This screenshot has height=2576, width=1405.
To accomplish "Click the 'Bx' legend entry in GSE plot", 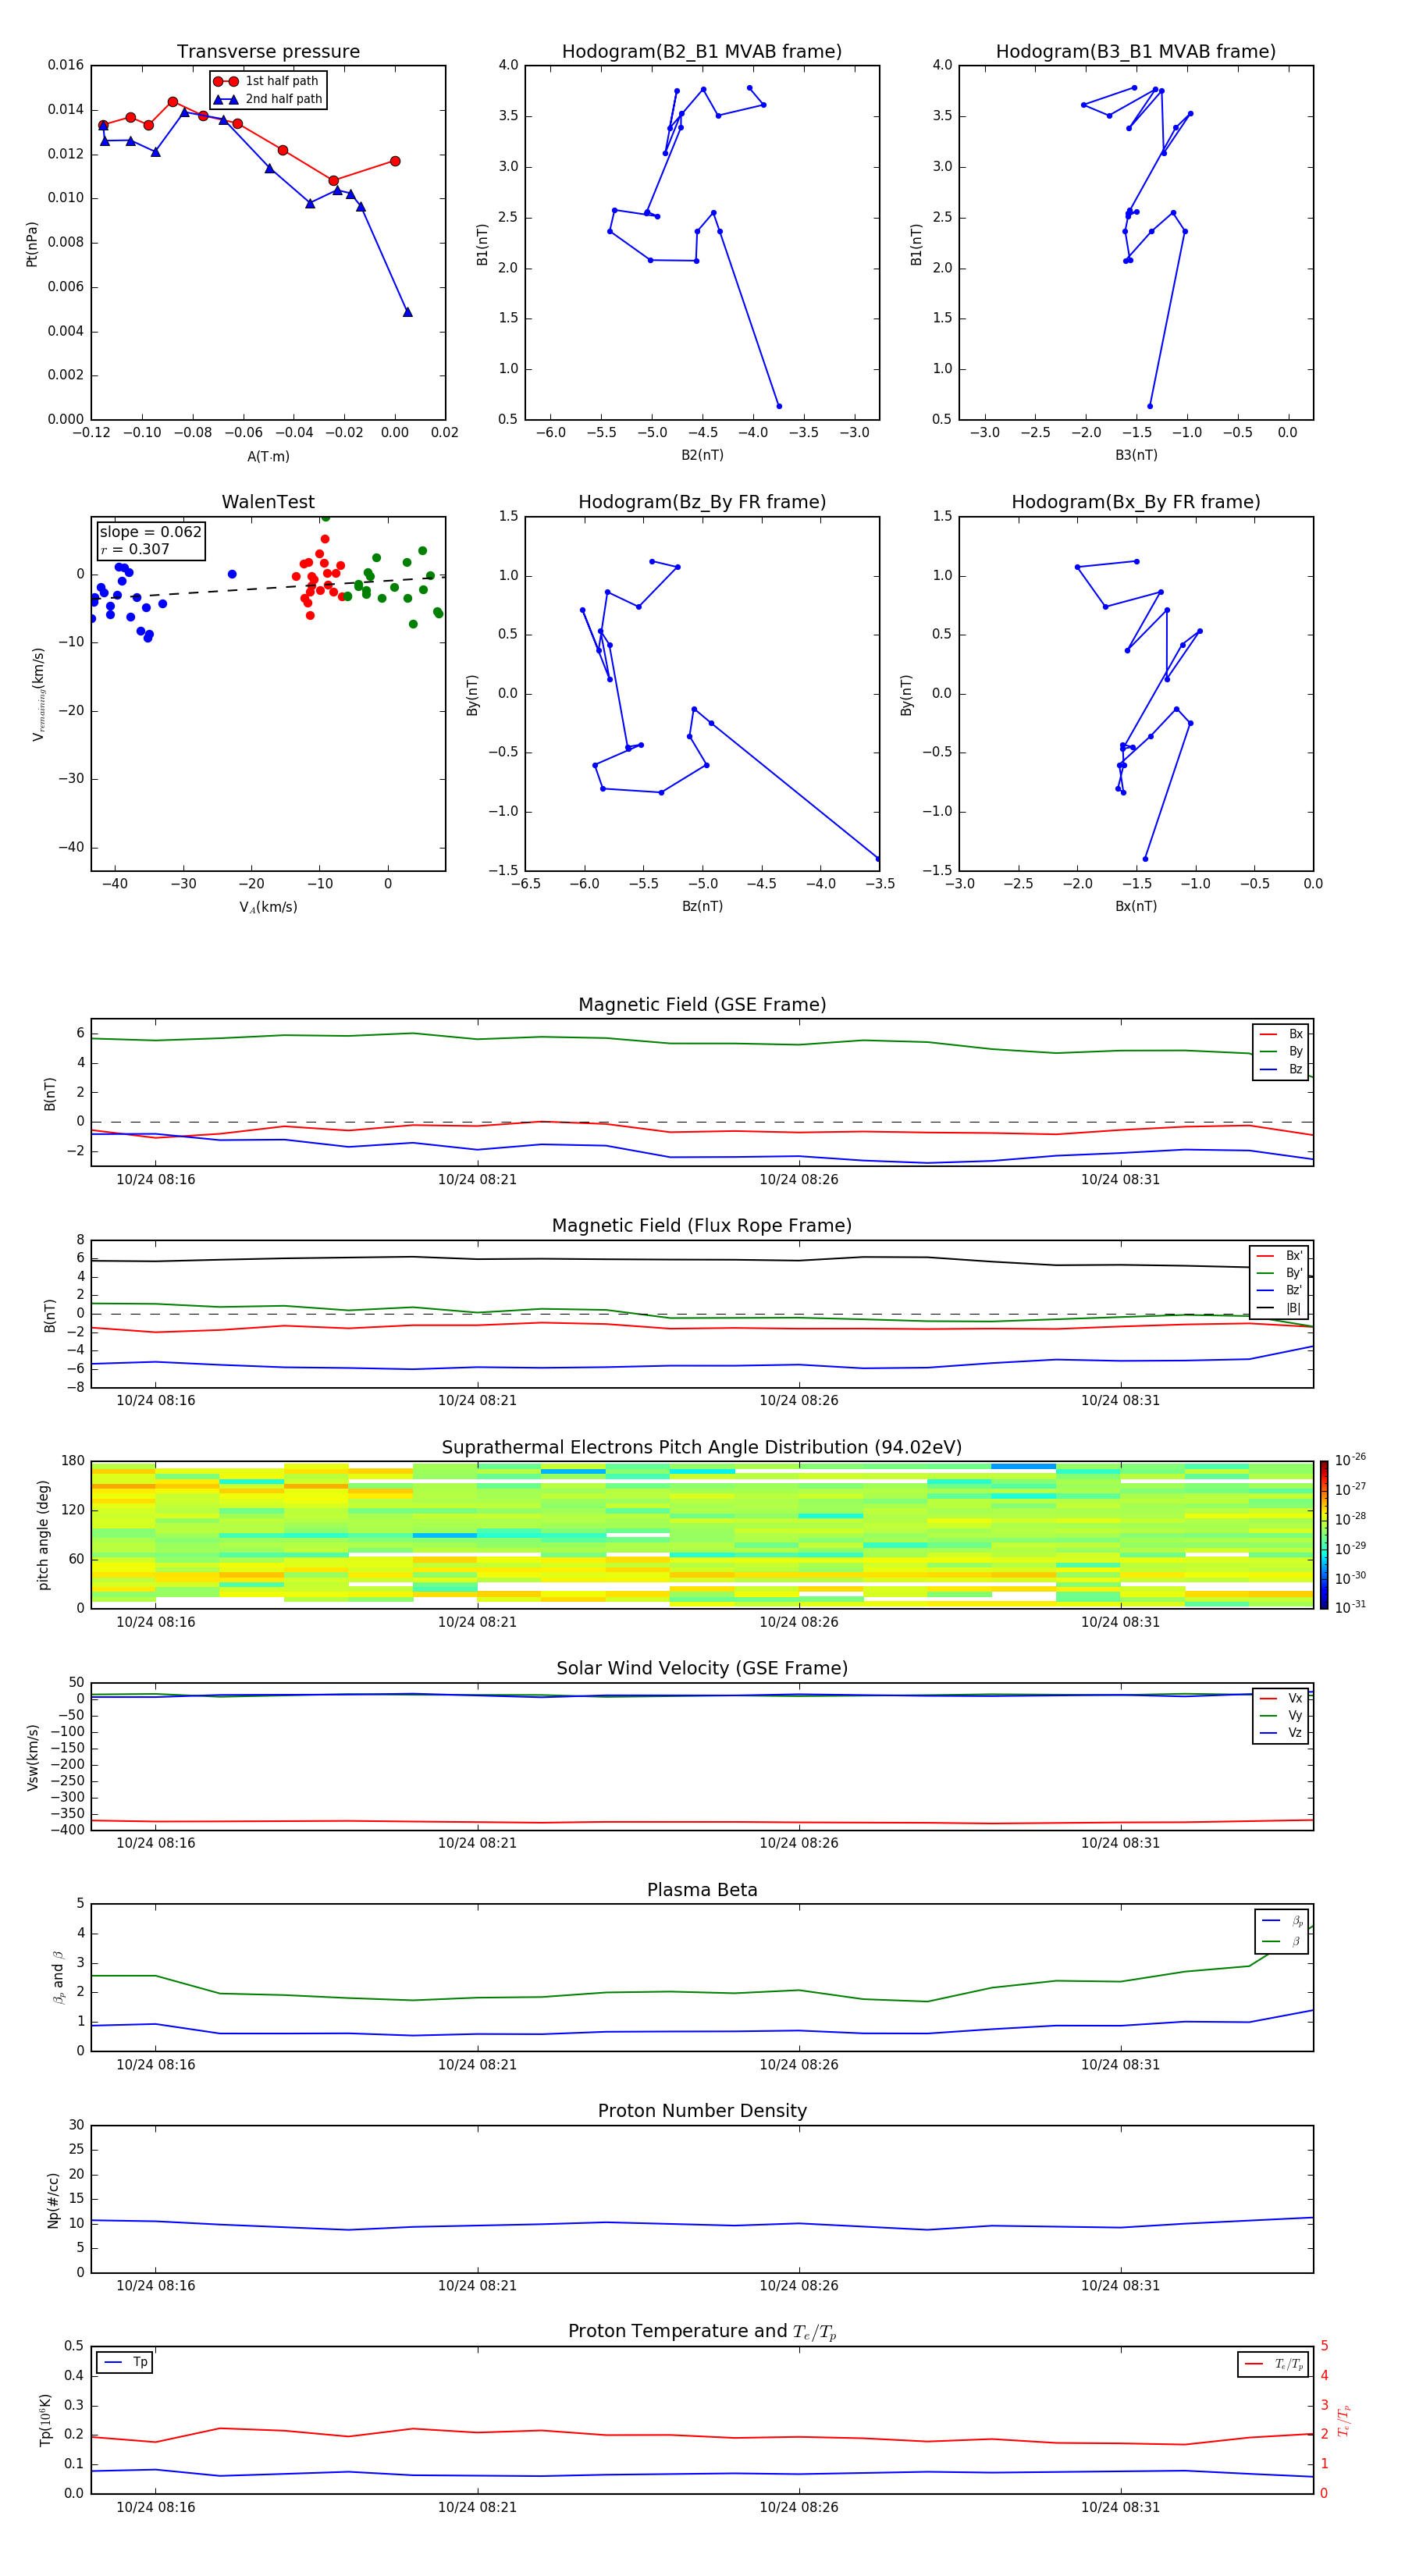I will point(1281,1034).
